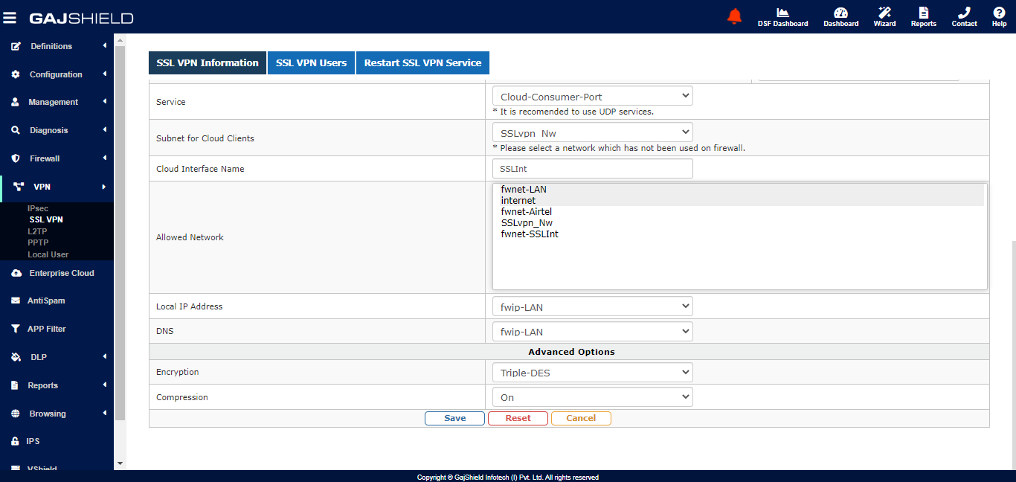Click the Browsing globe icon in sidebar
Viewport: 1016px width, 482px height.
click(x=16, y=414)
